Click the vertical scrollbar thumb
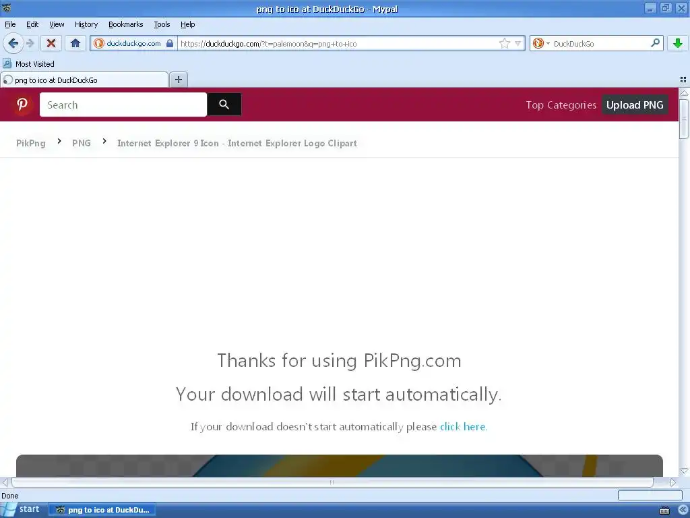The width and height of the screenshot is (690, 518). click(x=684, y=119)
